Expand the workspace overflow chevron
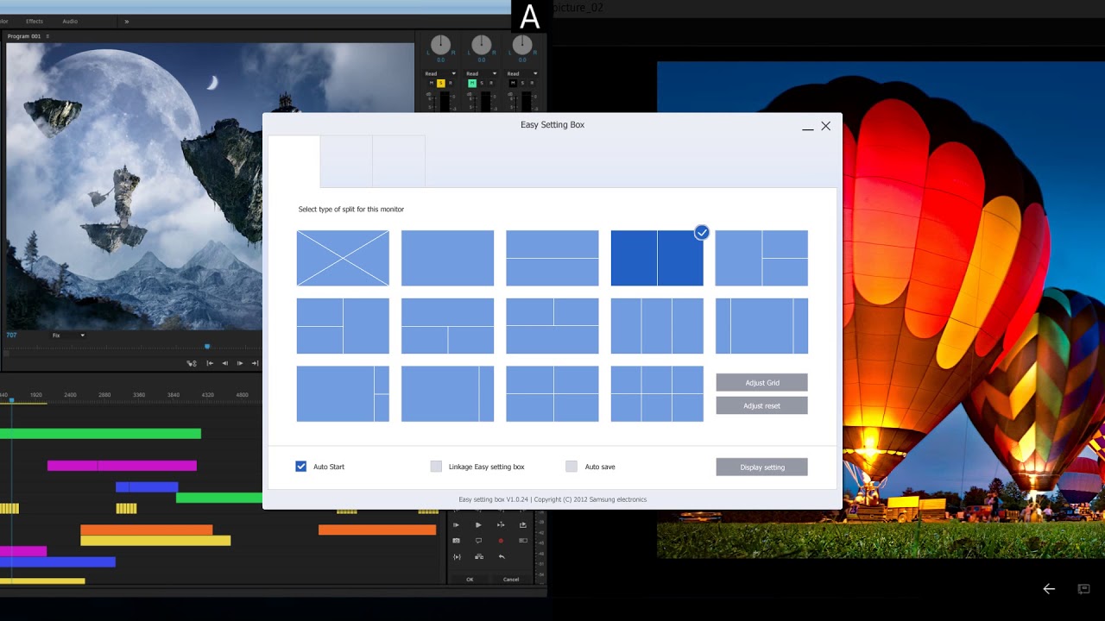The width and height of the screenshot is (1105, 621). coord(127,22)
